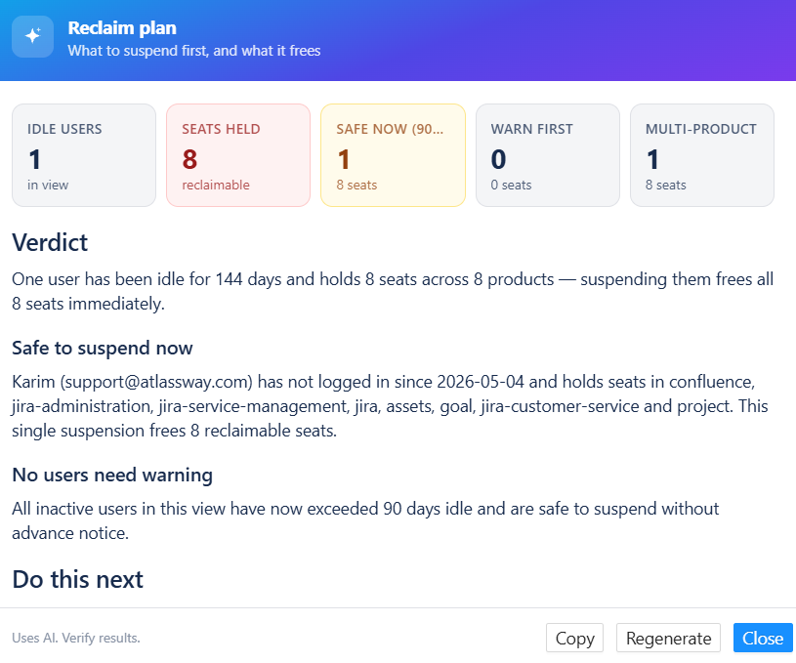Select the Idle Users stat card
The width and height of the screenshot is (796, 663).
pos(84,155)
